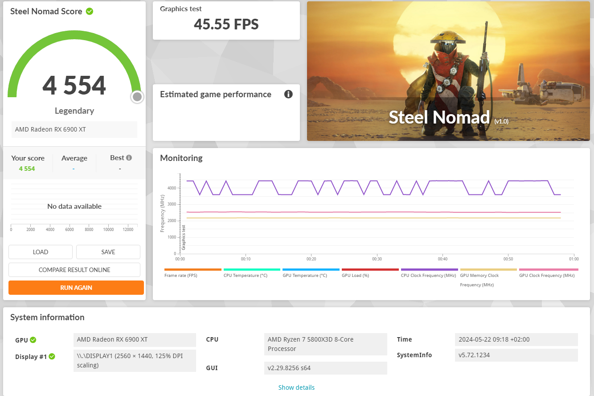The height and width of the screenshot is (396, 594).
Task: Click the green 4 554 under Your score
Action: [x=27, y=169]
